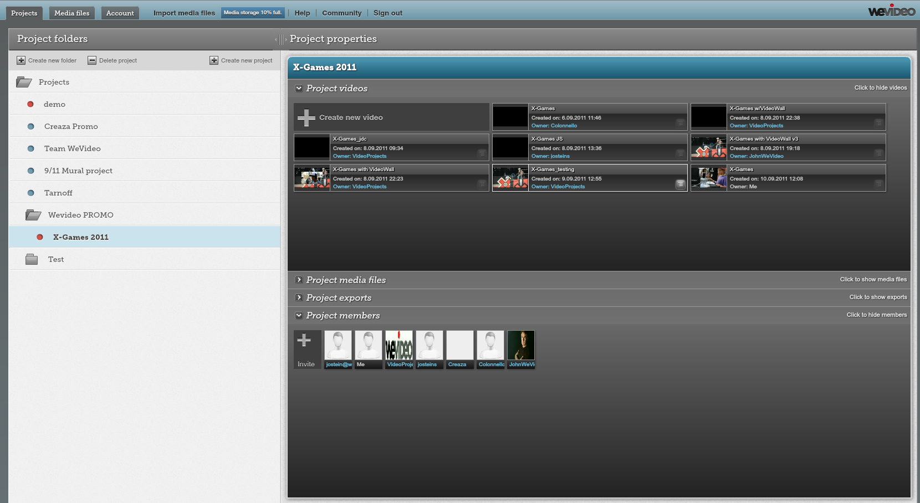The width and height of the screenshot is (920, 503).
Task: Collapse the Project videos section
Action: click(x=299, y=88)
